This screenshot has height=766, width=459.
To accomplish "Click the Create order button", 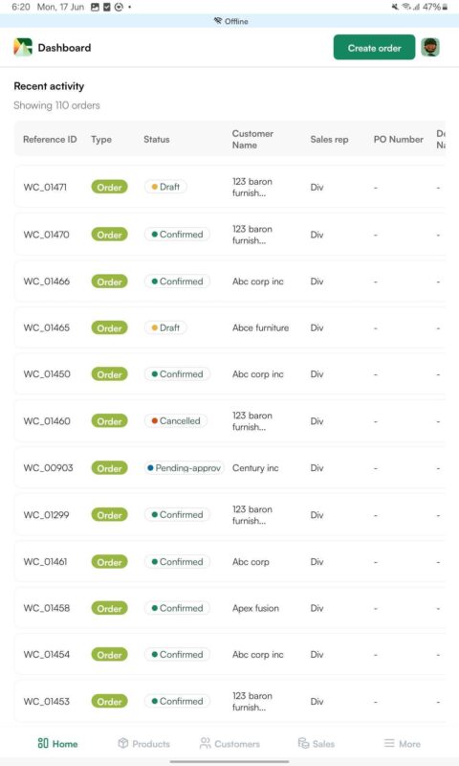I will tap(374, 47).
